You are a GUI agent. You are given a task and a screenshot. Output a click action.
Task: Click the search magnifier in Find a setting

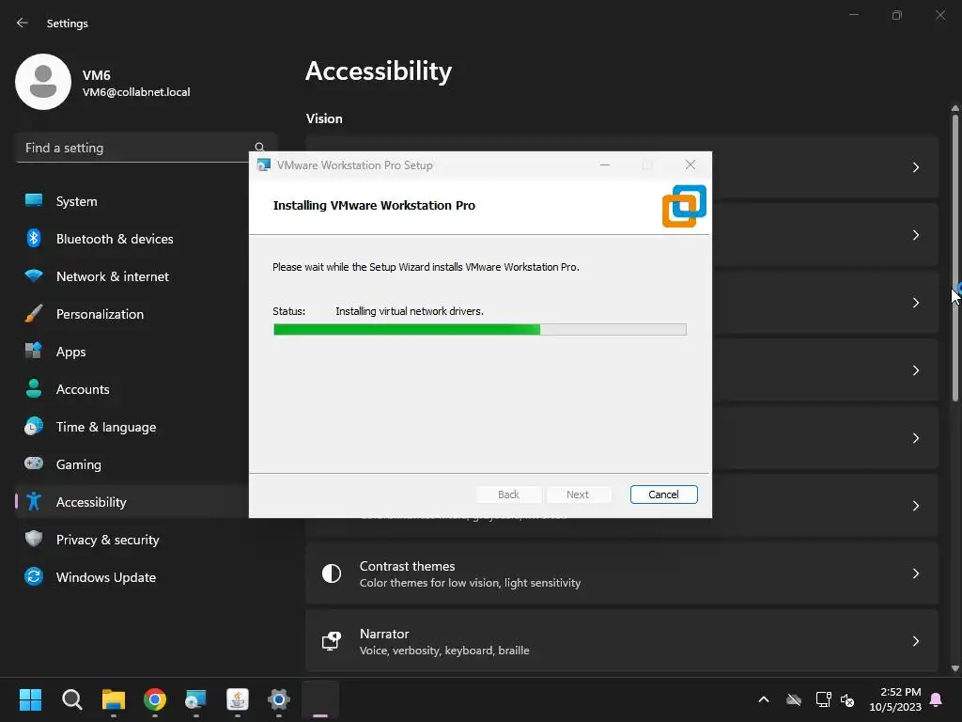259,148
